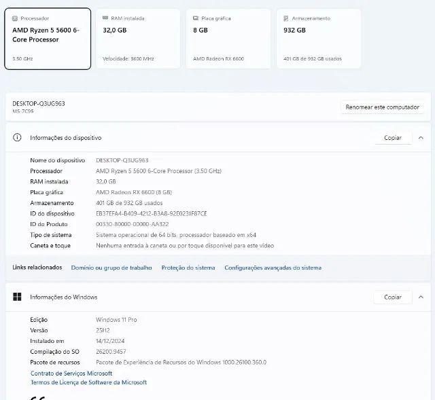Click the 401 GB de 932 GB usados text in the Armazenamento card
The height and width of the screenshot is (400, 435).
click(x=313, y=59)
